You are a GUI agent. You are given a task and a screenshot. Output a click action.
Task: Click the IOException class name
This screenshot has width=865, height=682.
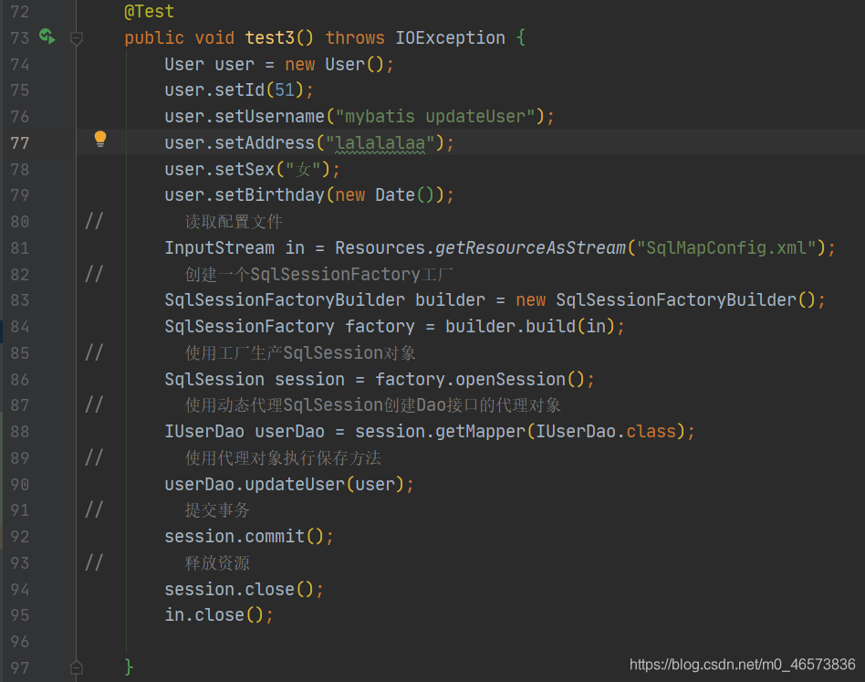point(450,37)
